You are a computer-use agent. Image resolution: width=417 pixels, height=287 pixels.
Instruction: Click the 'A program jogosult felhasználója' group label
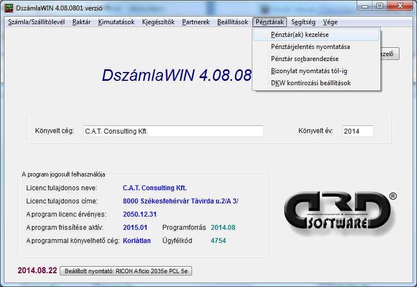pyautogui.click(x=63, y=174)
